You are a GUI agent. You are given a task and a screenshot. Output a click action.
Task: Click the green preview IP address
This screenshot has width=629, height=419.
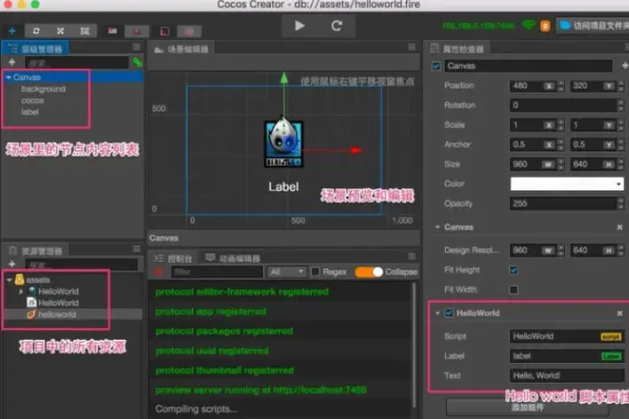pos(477,26)
